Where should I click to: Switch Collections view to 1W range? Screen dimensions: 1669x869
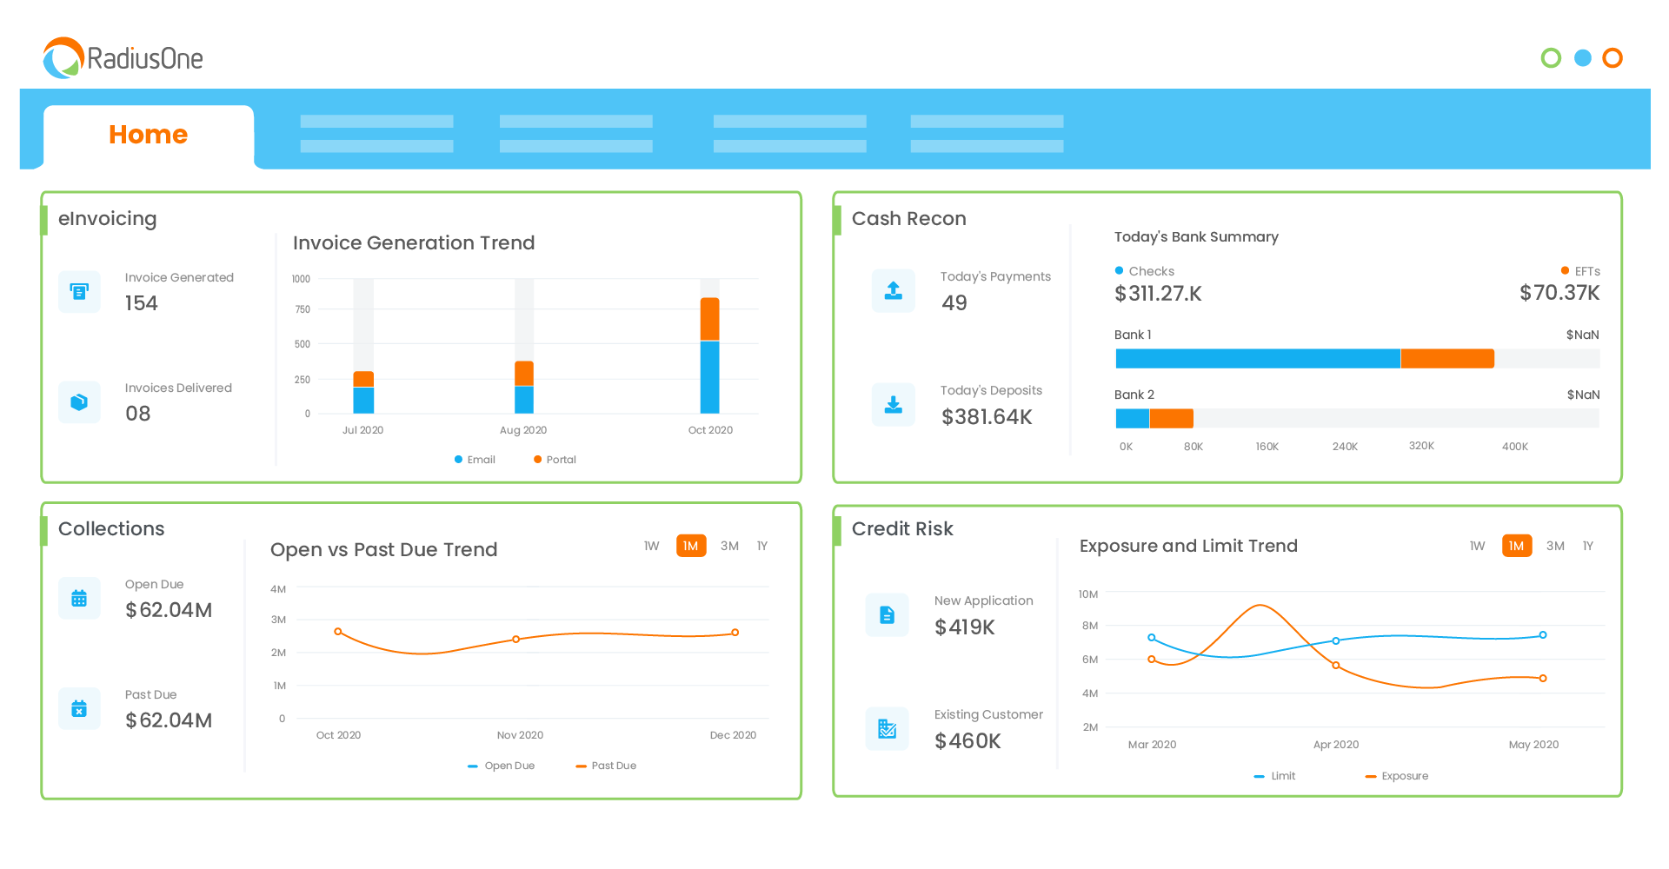652,545
